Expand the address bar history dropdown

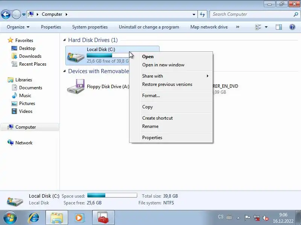click(194, 14)
